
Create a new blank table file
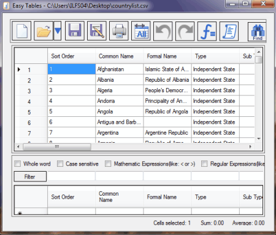tap(21, 31)
